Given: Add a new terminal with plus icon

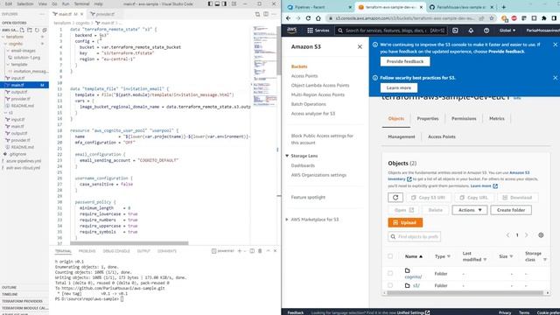Looking at the screenshot, I should click(x=240, y=251).
